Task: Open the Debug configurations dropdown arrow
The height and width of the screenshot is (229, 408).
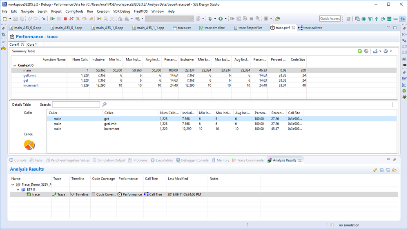Action: tap(215, 19)
